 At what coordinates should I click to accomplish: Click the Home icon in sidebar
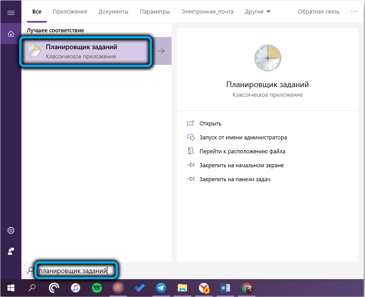click(11, 34)
